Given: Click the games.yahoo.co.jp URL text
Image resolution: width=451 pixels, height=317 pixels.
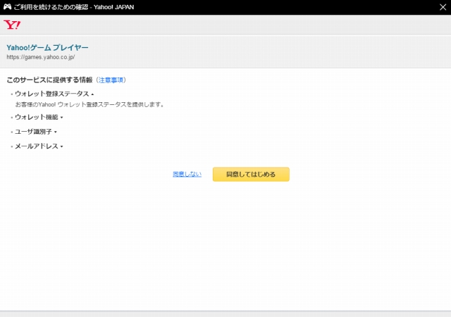Looking at the screenshot, I should pos(40,57).
